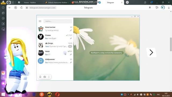Screen dimensions: 172x97
Task: Open the screen-cast icon in sidebar
Action: coord(3,29)
